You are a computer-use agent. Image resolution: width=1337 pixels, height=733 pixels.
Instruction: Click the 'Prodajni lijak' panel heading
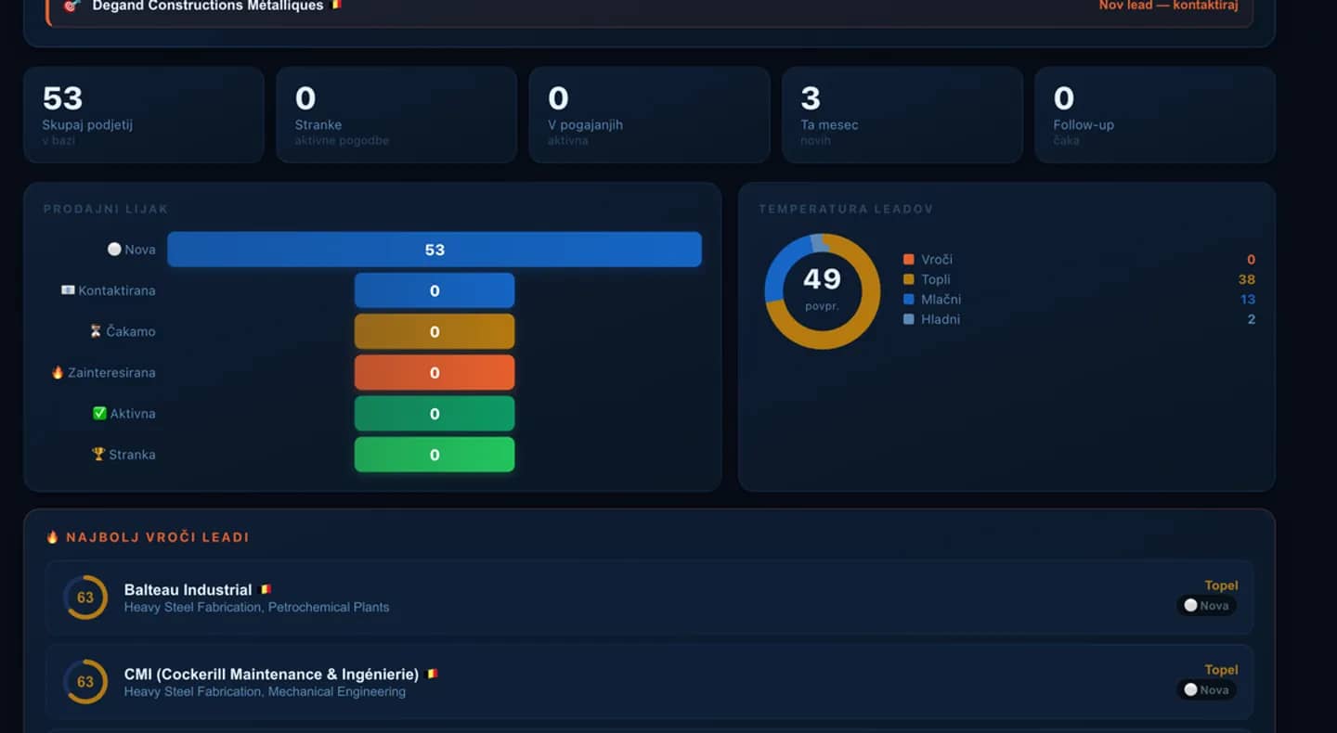106,210
